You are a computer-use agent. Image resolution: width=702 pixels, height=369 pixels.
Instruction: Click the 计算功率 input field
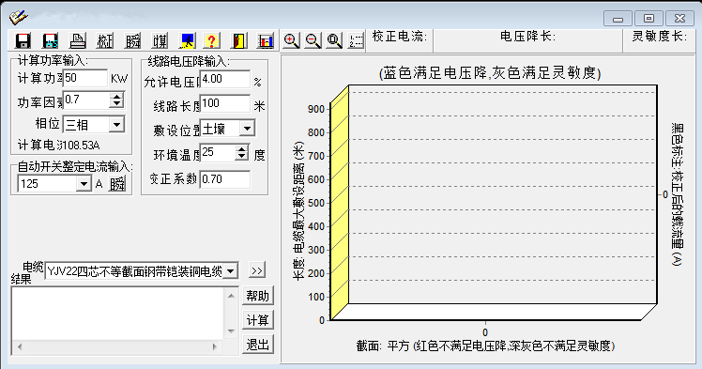click(85, 78)
